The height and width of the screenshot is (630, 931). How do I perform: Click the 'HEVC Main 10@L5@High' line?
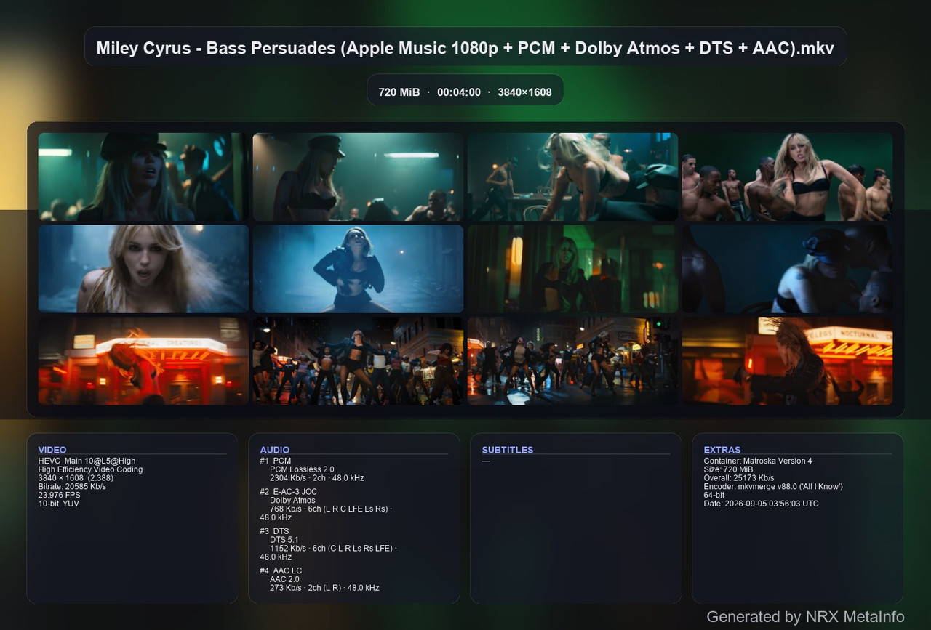pyautogui.click(x=87, y=461)
